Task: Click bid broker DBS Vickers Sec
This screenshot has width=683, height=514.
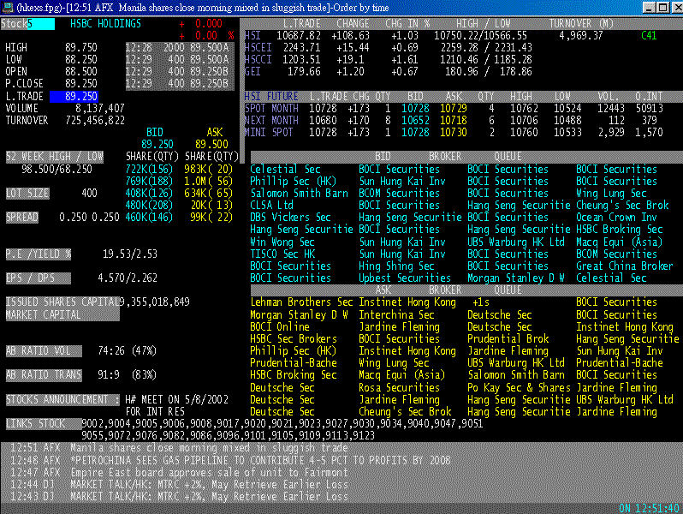Action: 290,217
